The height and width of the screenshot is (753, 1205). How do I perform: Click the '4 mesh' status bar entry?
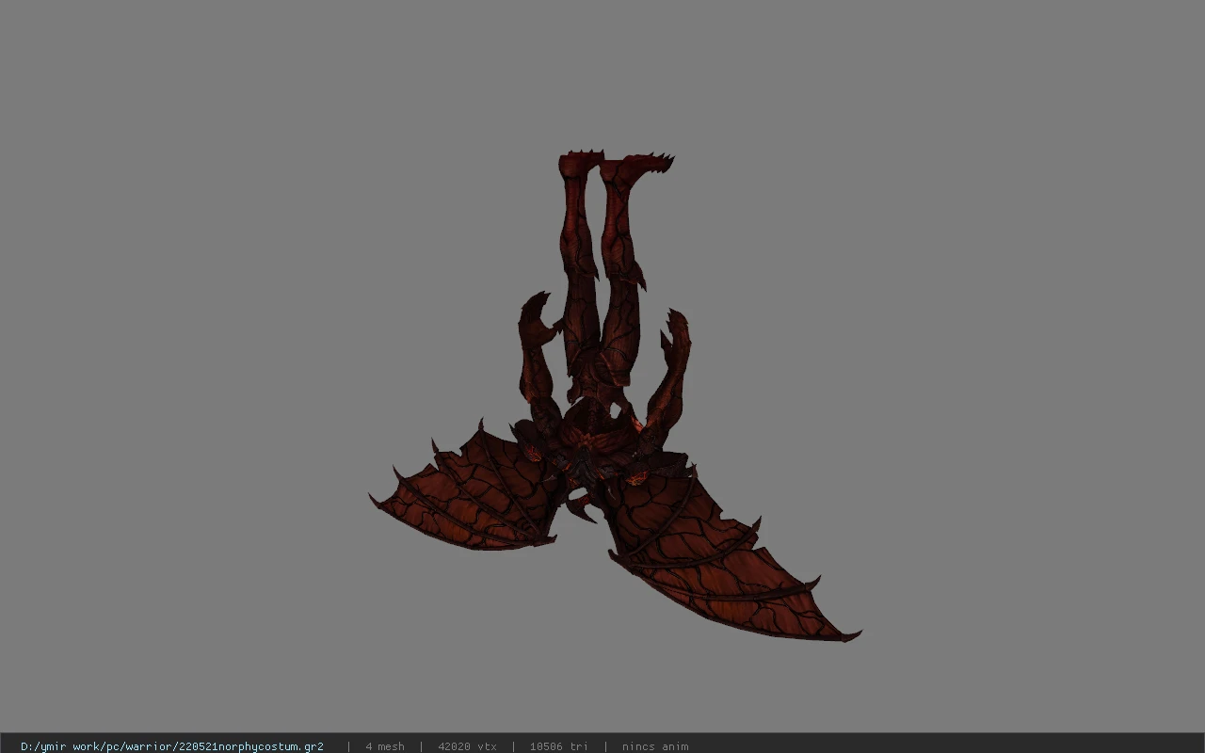(x=385, y=746)
